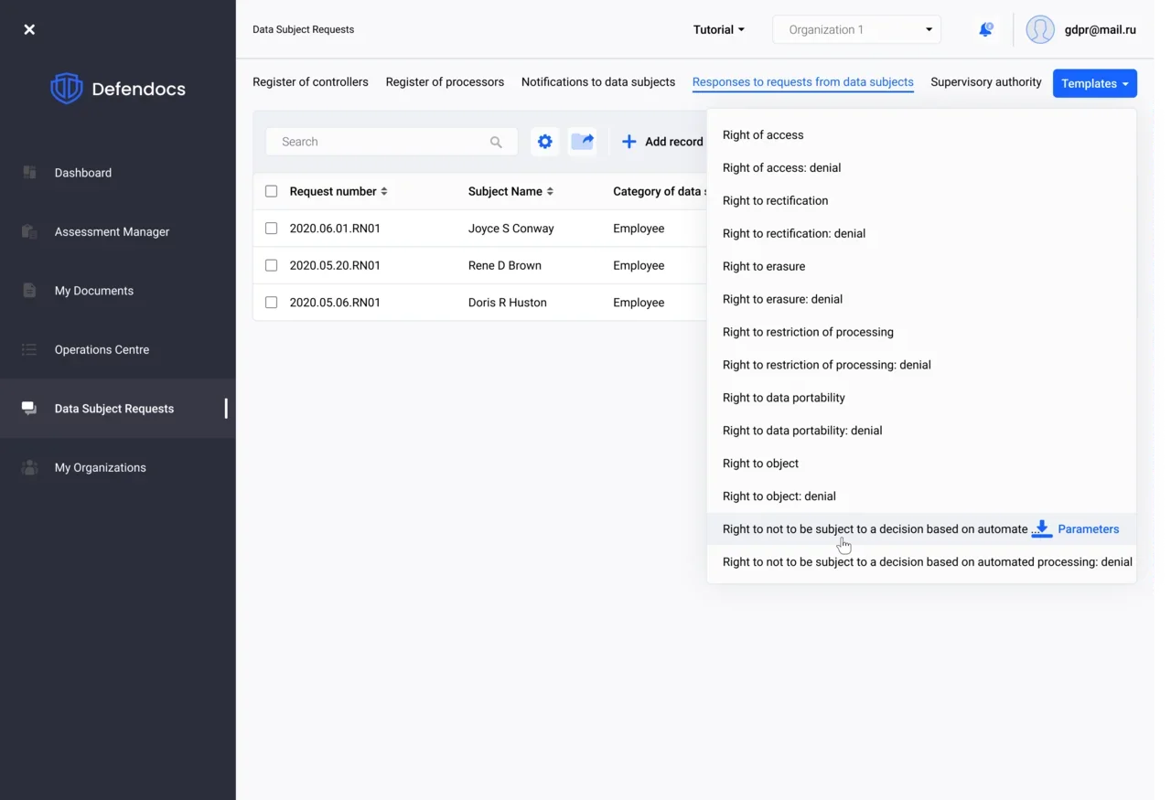Click the Add record button
This screenshot has height=800, width=1171.
click(x=663, y=142)
